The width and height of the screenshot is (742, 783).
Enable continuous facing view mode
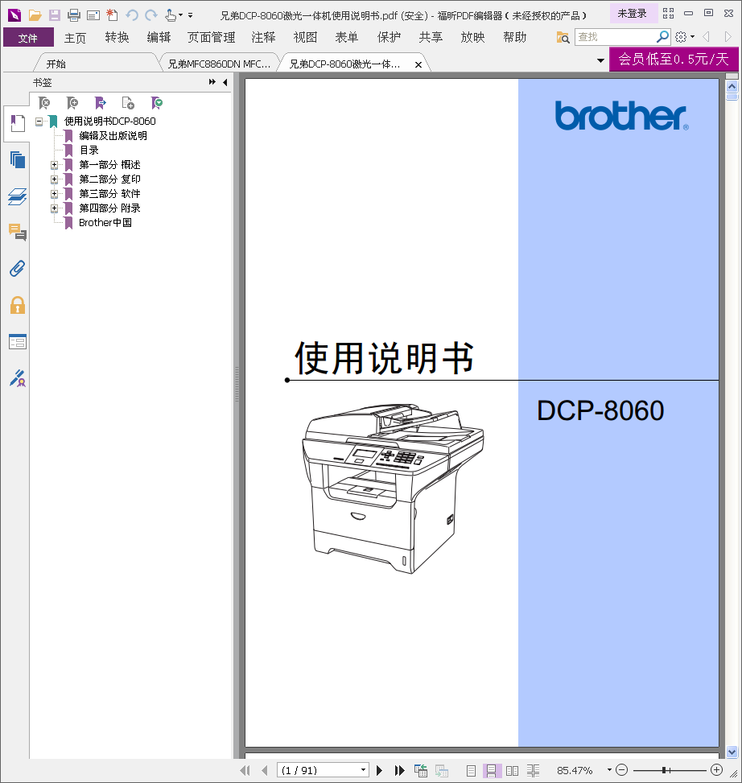pos(534,770)
